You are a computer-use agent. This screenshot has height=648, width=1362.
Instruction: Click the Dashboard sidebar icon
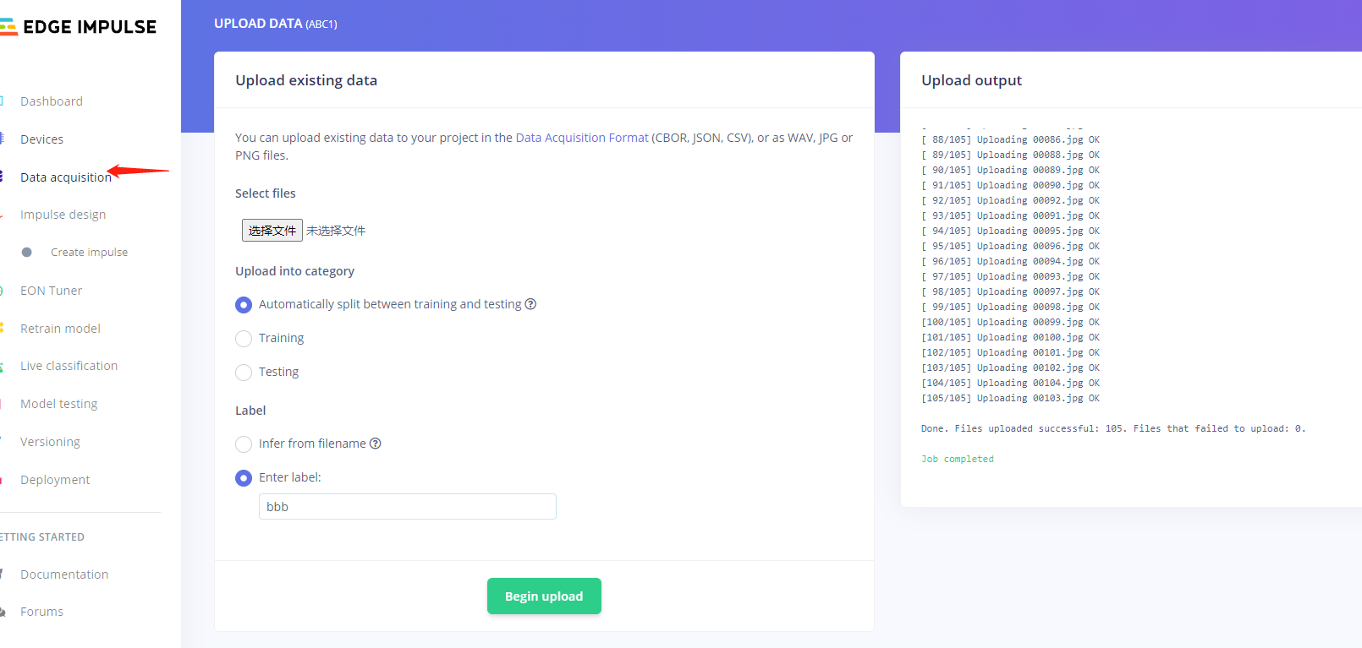(x=7, y=101)
